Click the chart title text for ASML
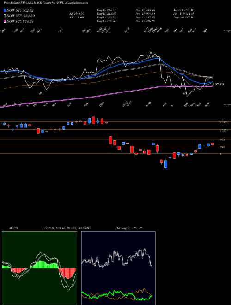This screenshot has width=231, height=305. [x=46, y=3]
